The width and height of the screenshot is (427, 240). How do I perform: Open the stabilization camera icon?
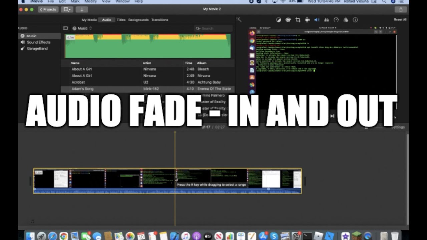click(307, 20)
